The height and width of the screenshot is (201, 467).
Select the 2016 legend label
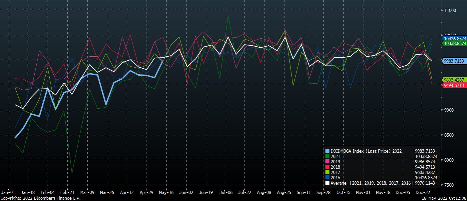click(335, 178)
